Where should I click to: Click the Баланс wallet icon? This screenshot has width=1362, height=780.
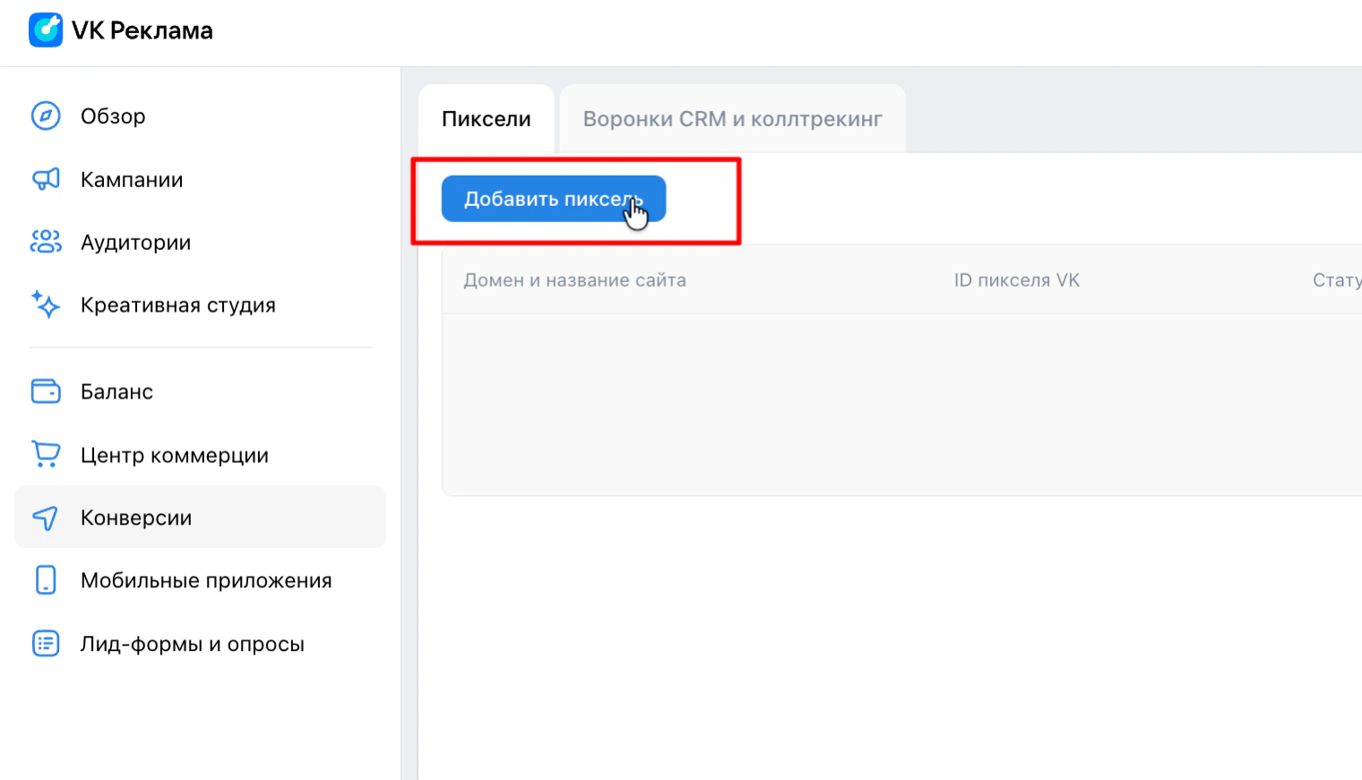(x=46, y=391)
